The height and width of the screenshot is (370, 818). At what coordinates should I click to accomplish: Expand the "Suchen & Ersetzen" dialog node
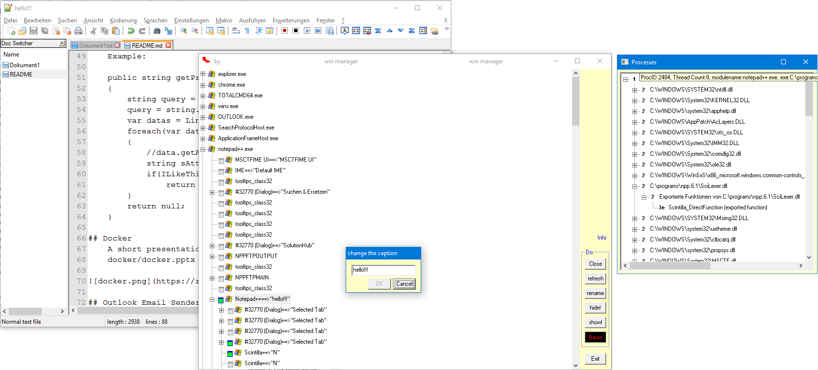coord(212,192)
